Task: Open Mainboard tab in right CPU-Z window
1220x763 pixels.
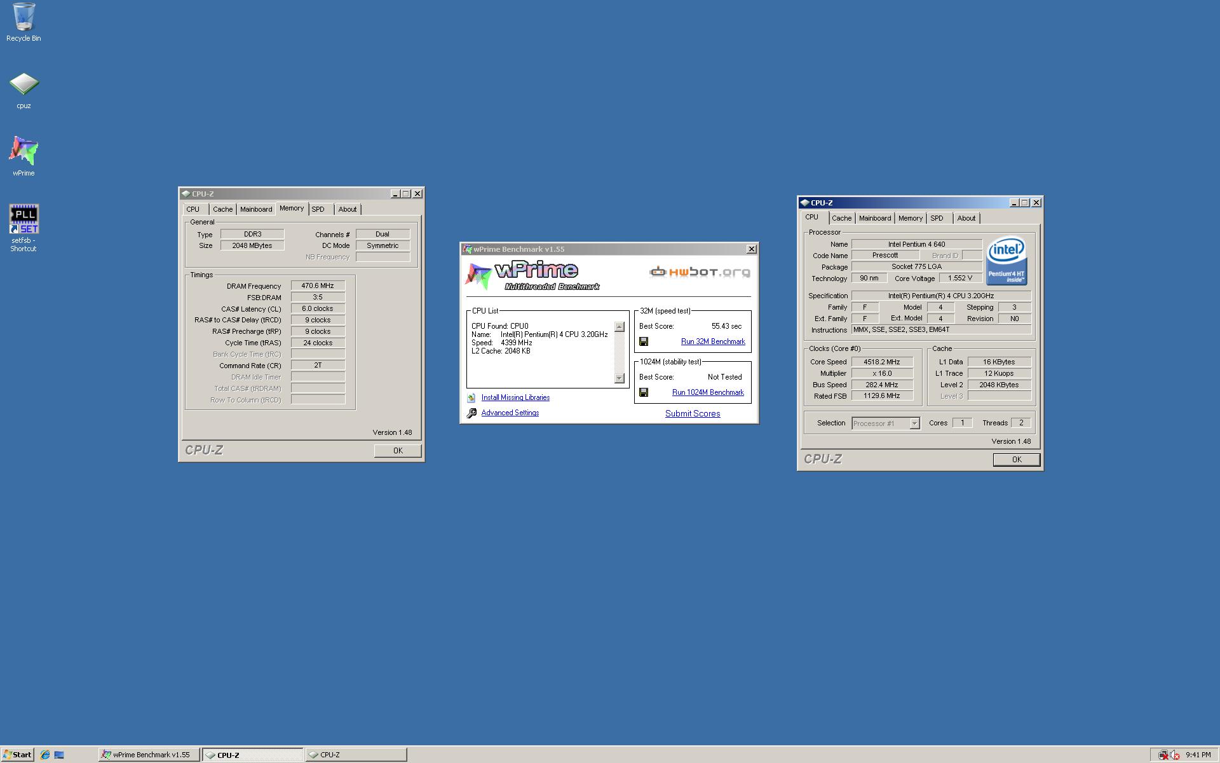Action: tap(875, 218)
